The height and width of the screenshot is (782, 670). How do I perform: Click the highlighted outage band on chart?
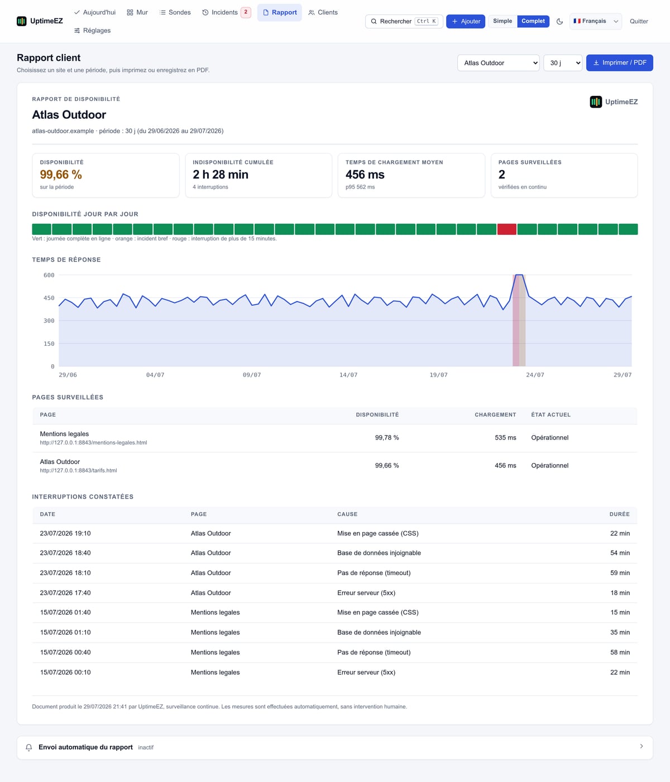(x=519, y=321)
